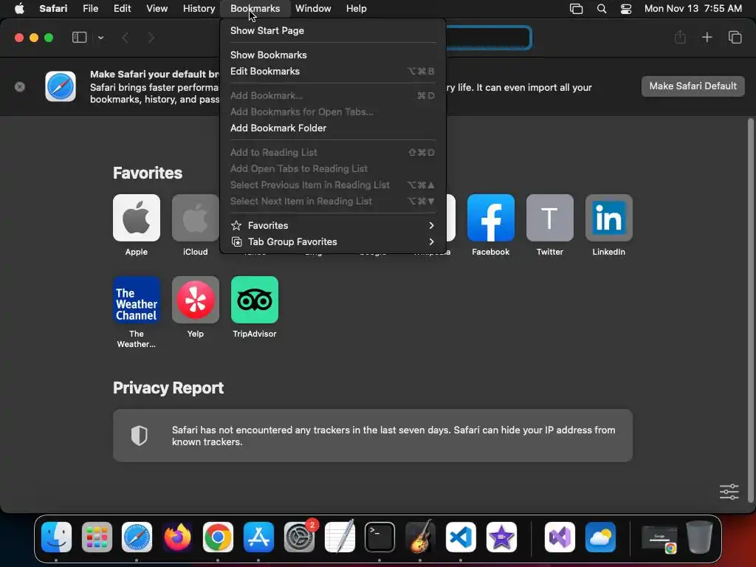Screen dimensions: 756x567
Task: Open the Safari application menu
Action: 53,9
